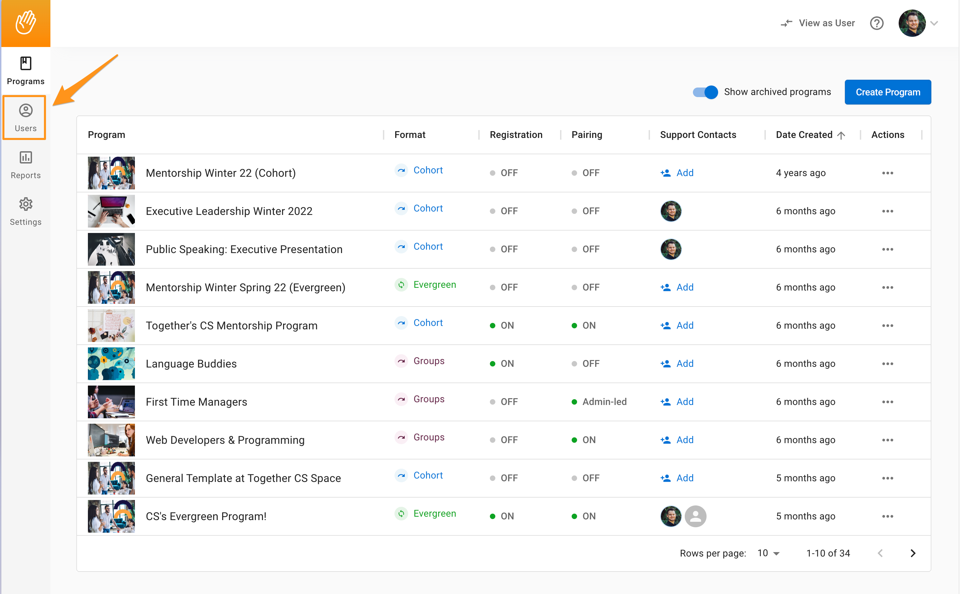Click Evergreen format icon for Mentorship Winter Spring 22
Viewport: 960px width, 594px height.
(401, 284)
